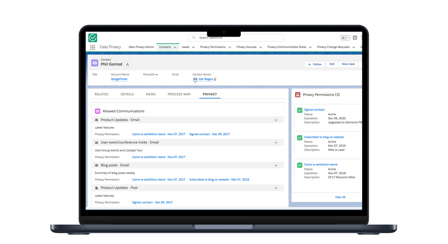Switch to the Details tab
Viewport: 448px width, 244px height.
(x=127, y=94)
